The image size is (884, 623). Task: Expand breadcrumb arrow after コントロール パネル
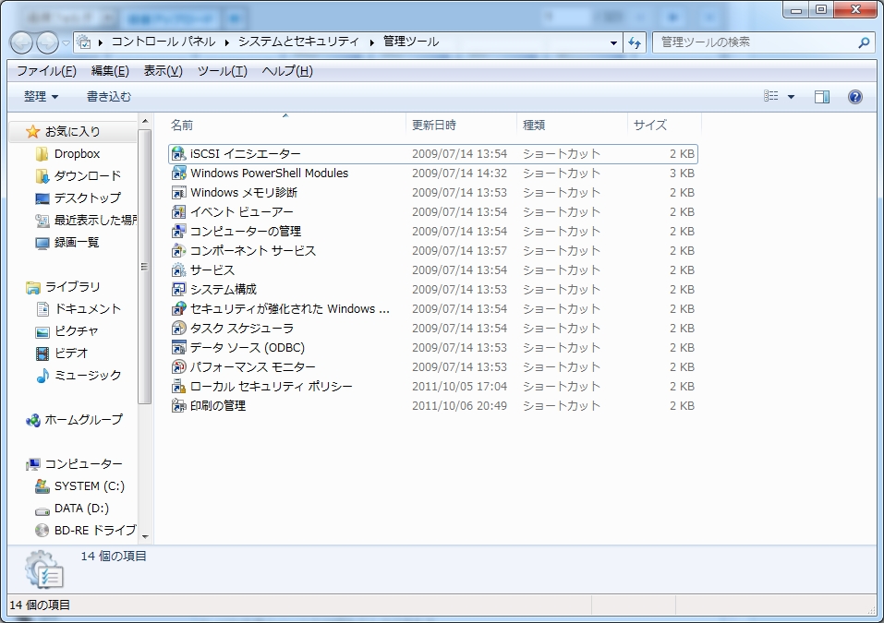(x=226, y=42)
